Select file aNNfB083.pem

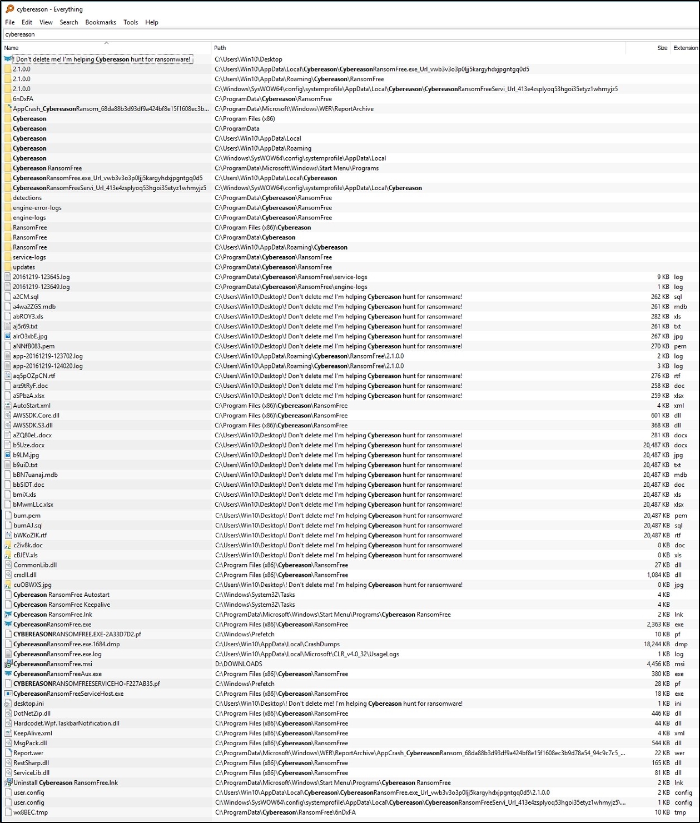(34, 346)
